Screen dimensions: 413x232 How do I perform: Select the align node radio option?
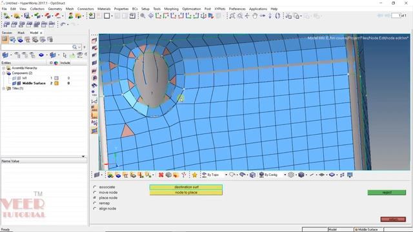click(95, 208)
